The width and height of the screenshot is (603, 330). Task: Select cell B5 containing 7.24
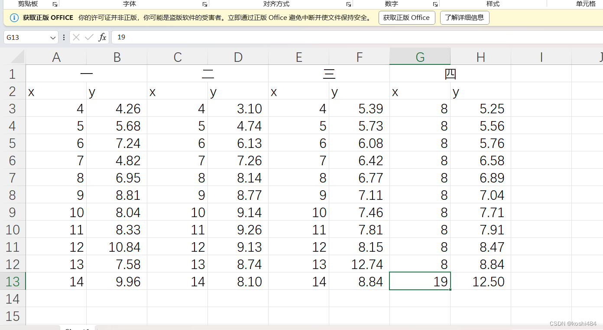(117, 143)
